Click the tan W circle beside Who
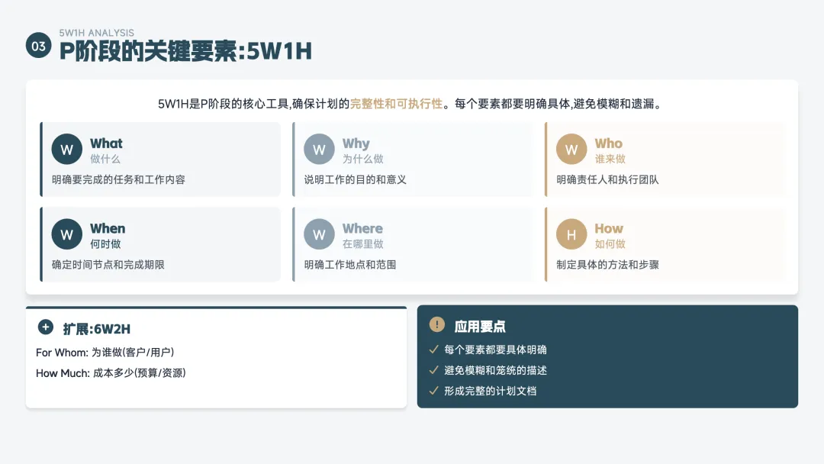Screen dimensions: 824x464 571,150
